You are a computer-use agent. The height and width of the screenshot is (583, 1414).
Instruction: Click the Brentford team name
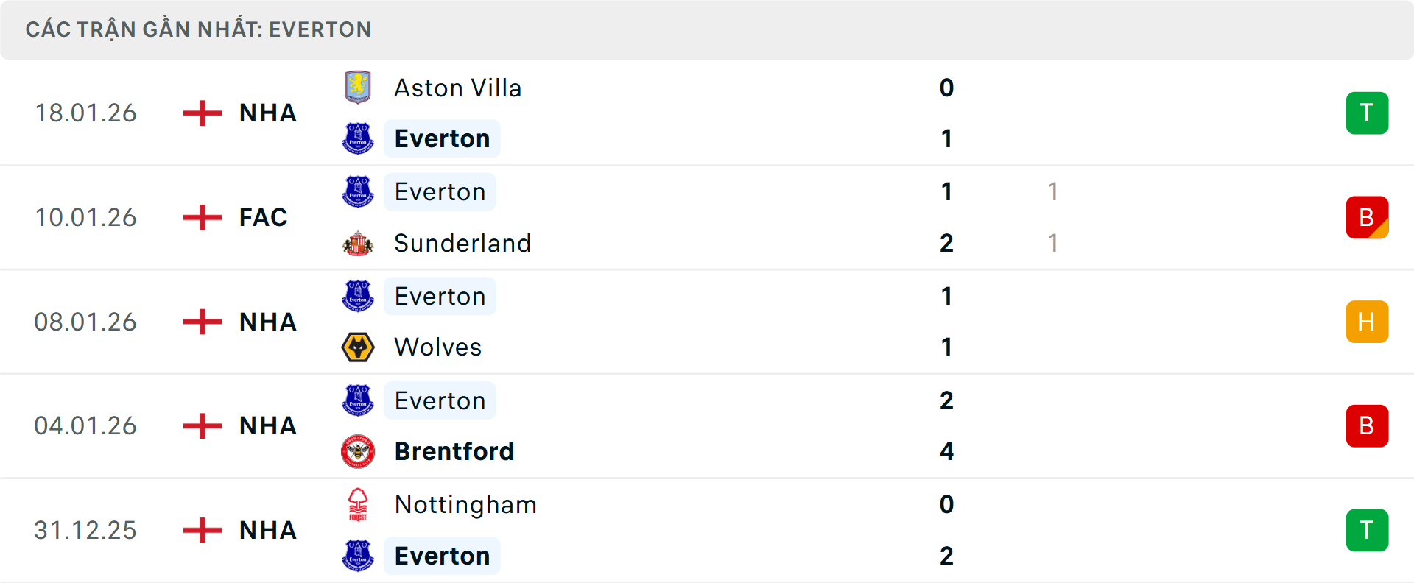(454, 451)
